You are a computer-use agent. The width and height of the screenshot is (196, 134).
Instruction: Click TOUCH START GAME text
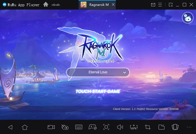(x=98, y=92)
